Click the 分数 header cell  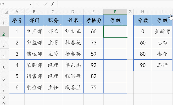(143, 20)
